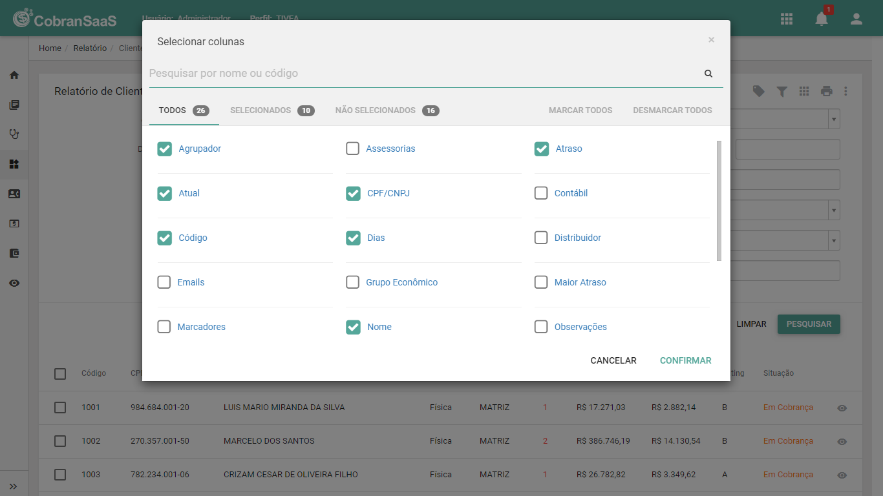Open the notifications bell
Viewport: 883px width, 496px height.
pos(822,19)
